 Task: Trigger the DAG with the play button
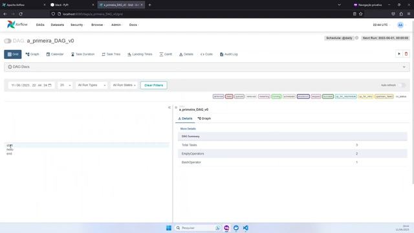399,54
